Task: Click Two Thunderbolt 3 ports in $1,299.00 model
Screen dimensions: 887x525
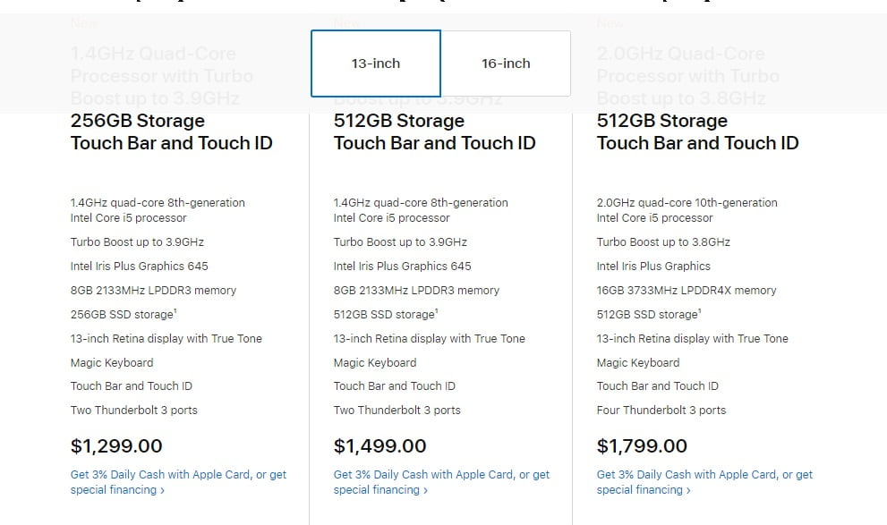Action: 134,411
